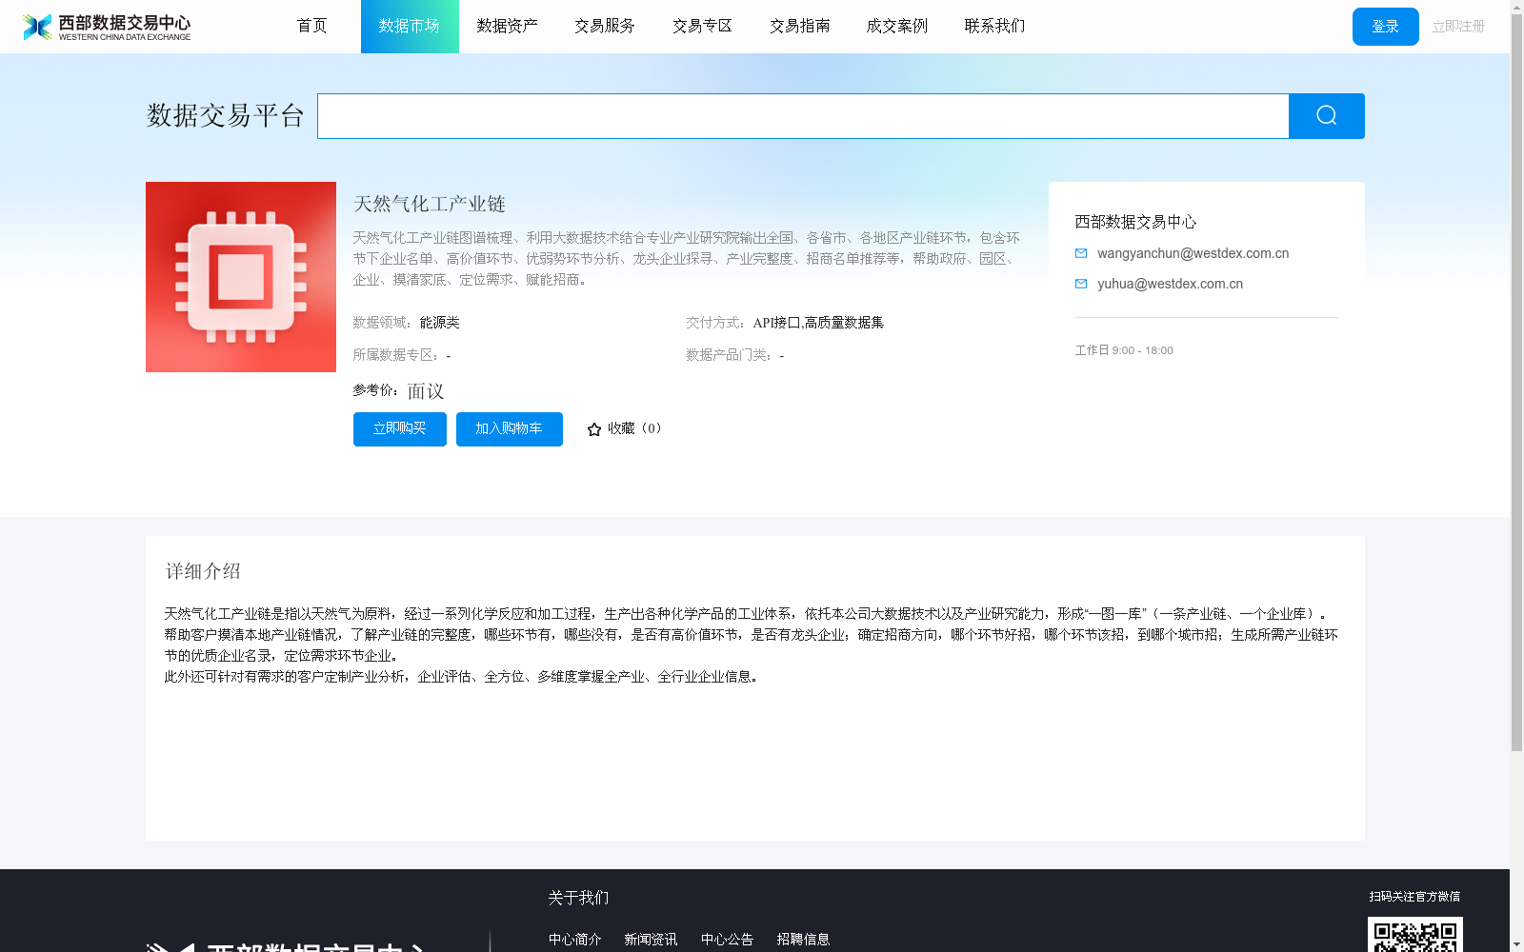Click footer heading 关于我们
The height and width of the screenshot is (952, 1524).
[x=578, y=898]
